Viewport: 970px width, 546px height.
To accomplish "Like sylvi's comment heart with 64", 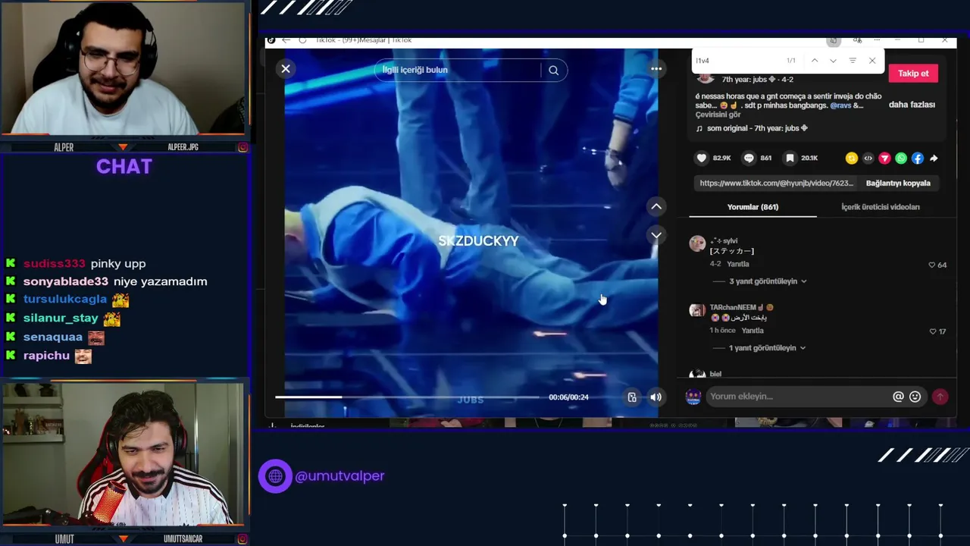I will (932, 265).
